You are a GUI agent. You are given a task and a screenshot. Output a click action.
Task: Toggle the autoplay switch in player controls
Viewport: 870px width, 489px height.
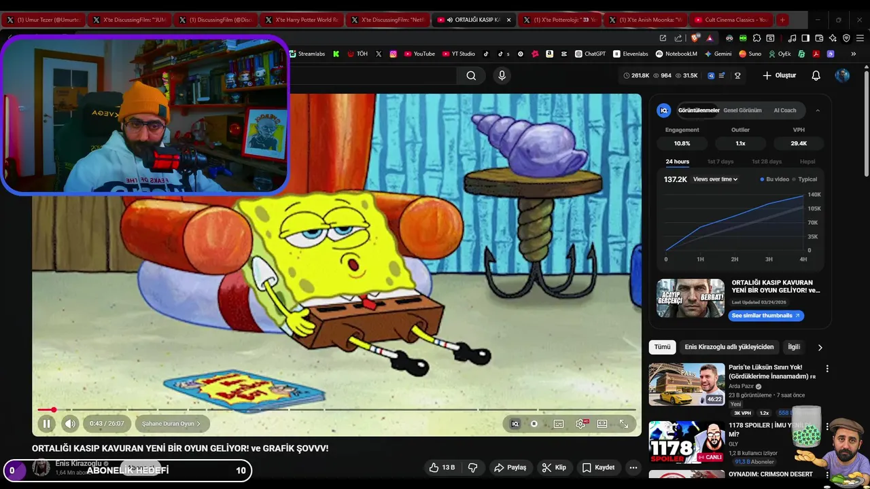[x=534, y=424]
